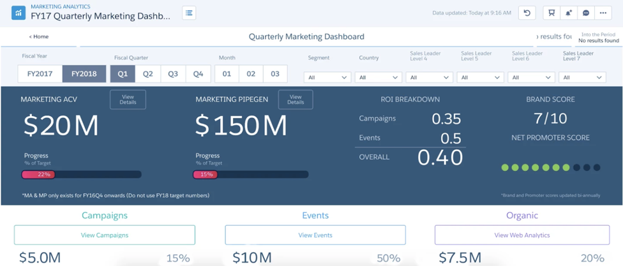Go back using the Home chevron
623x266 pixels.
[38, 37]
